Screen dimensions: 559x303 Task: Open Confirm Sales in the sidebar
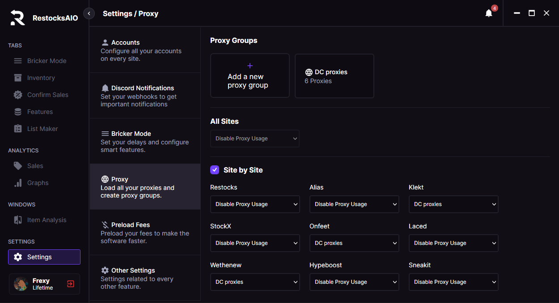pyautogui.click(x=47, y=95)
